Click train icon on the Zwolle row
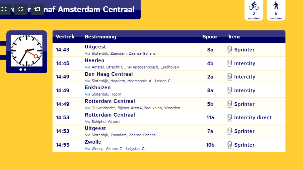Viewport: 303px width, 170px height. pyautogui.click(x=229, y=145)
